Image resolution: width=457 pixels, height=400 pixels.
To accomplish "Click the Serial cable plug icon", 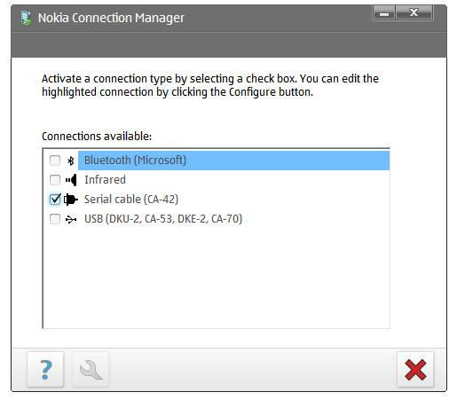I will click(71, 200).
